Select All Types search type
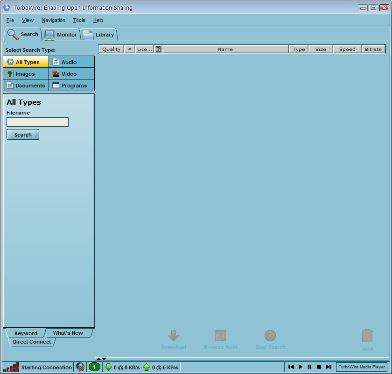Image resolution: width=392 pixels, height=374 pixels. coord(26,62)
